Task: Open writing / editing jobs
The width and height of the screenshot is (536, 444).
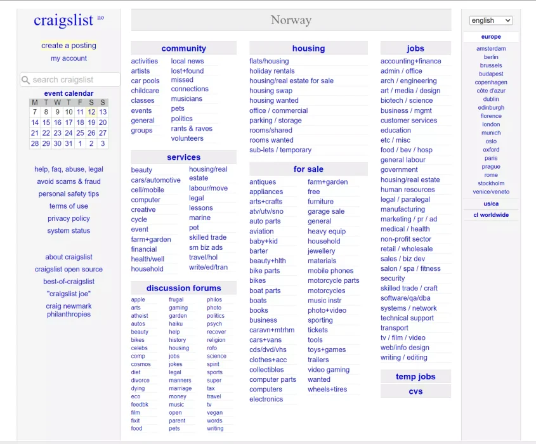Action: coord(403,358)
